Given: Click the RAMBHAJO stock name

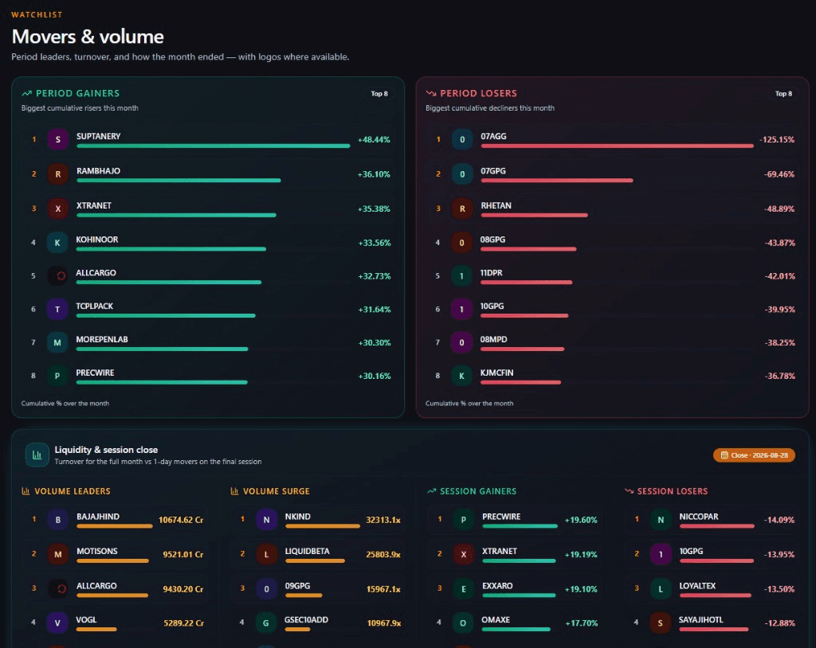Looking at the screenshot, I should coord(98,171).
